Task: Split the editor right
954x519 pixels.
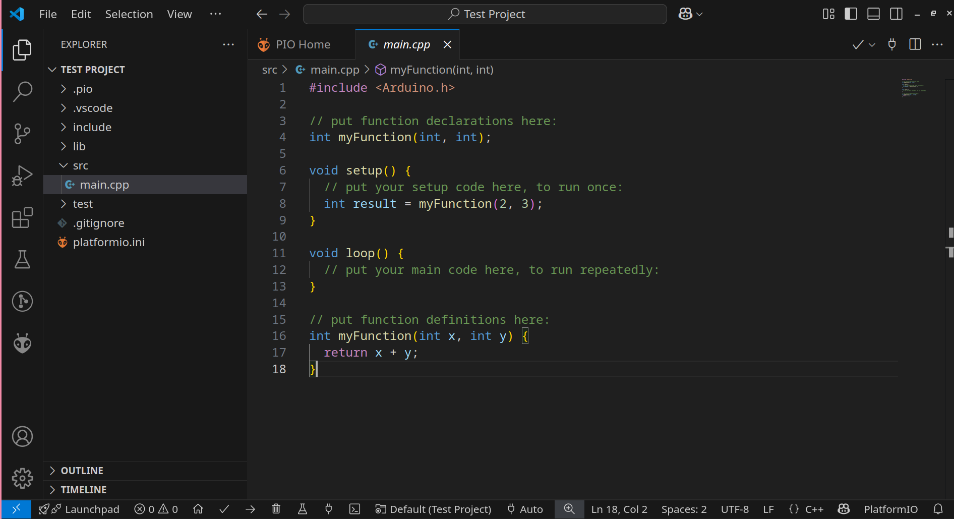Action: point(915,44)
